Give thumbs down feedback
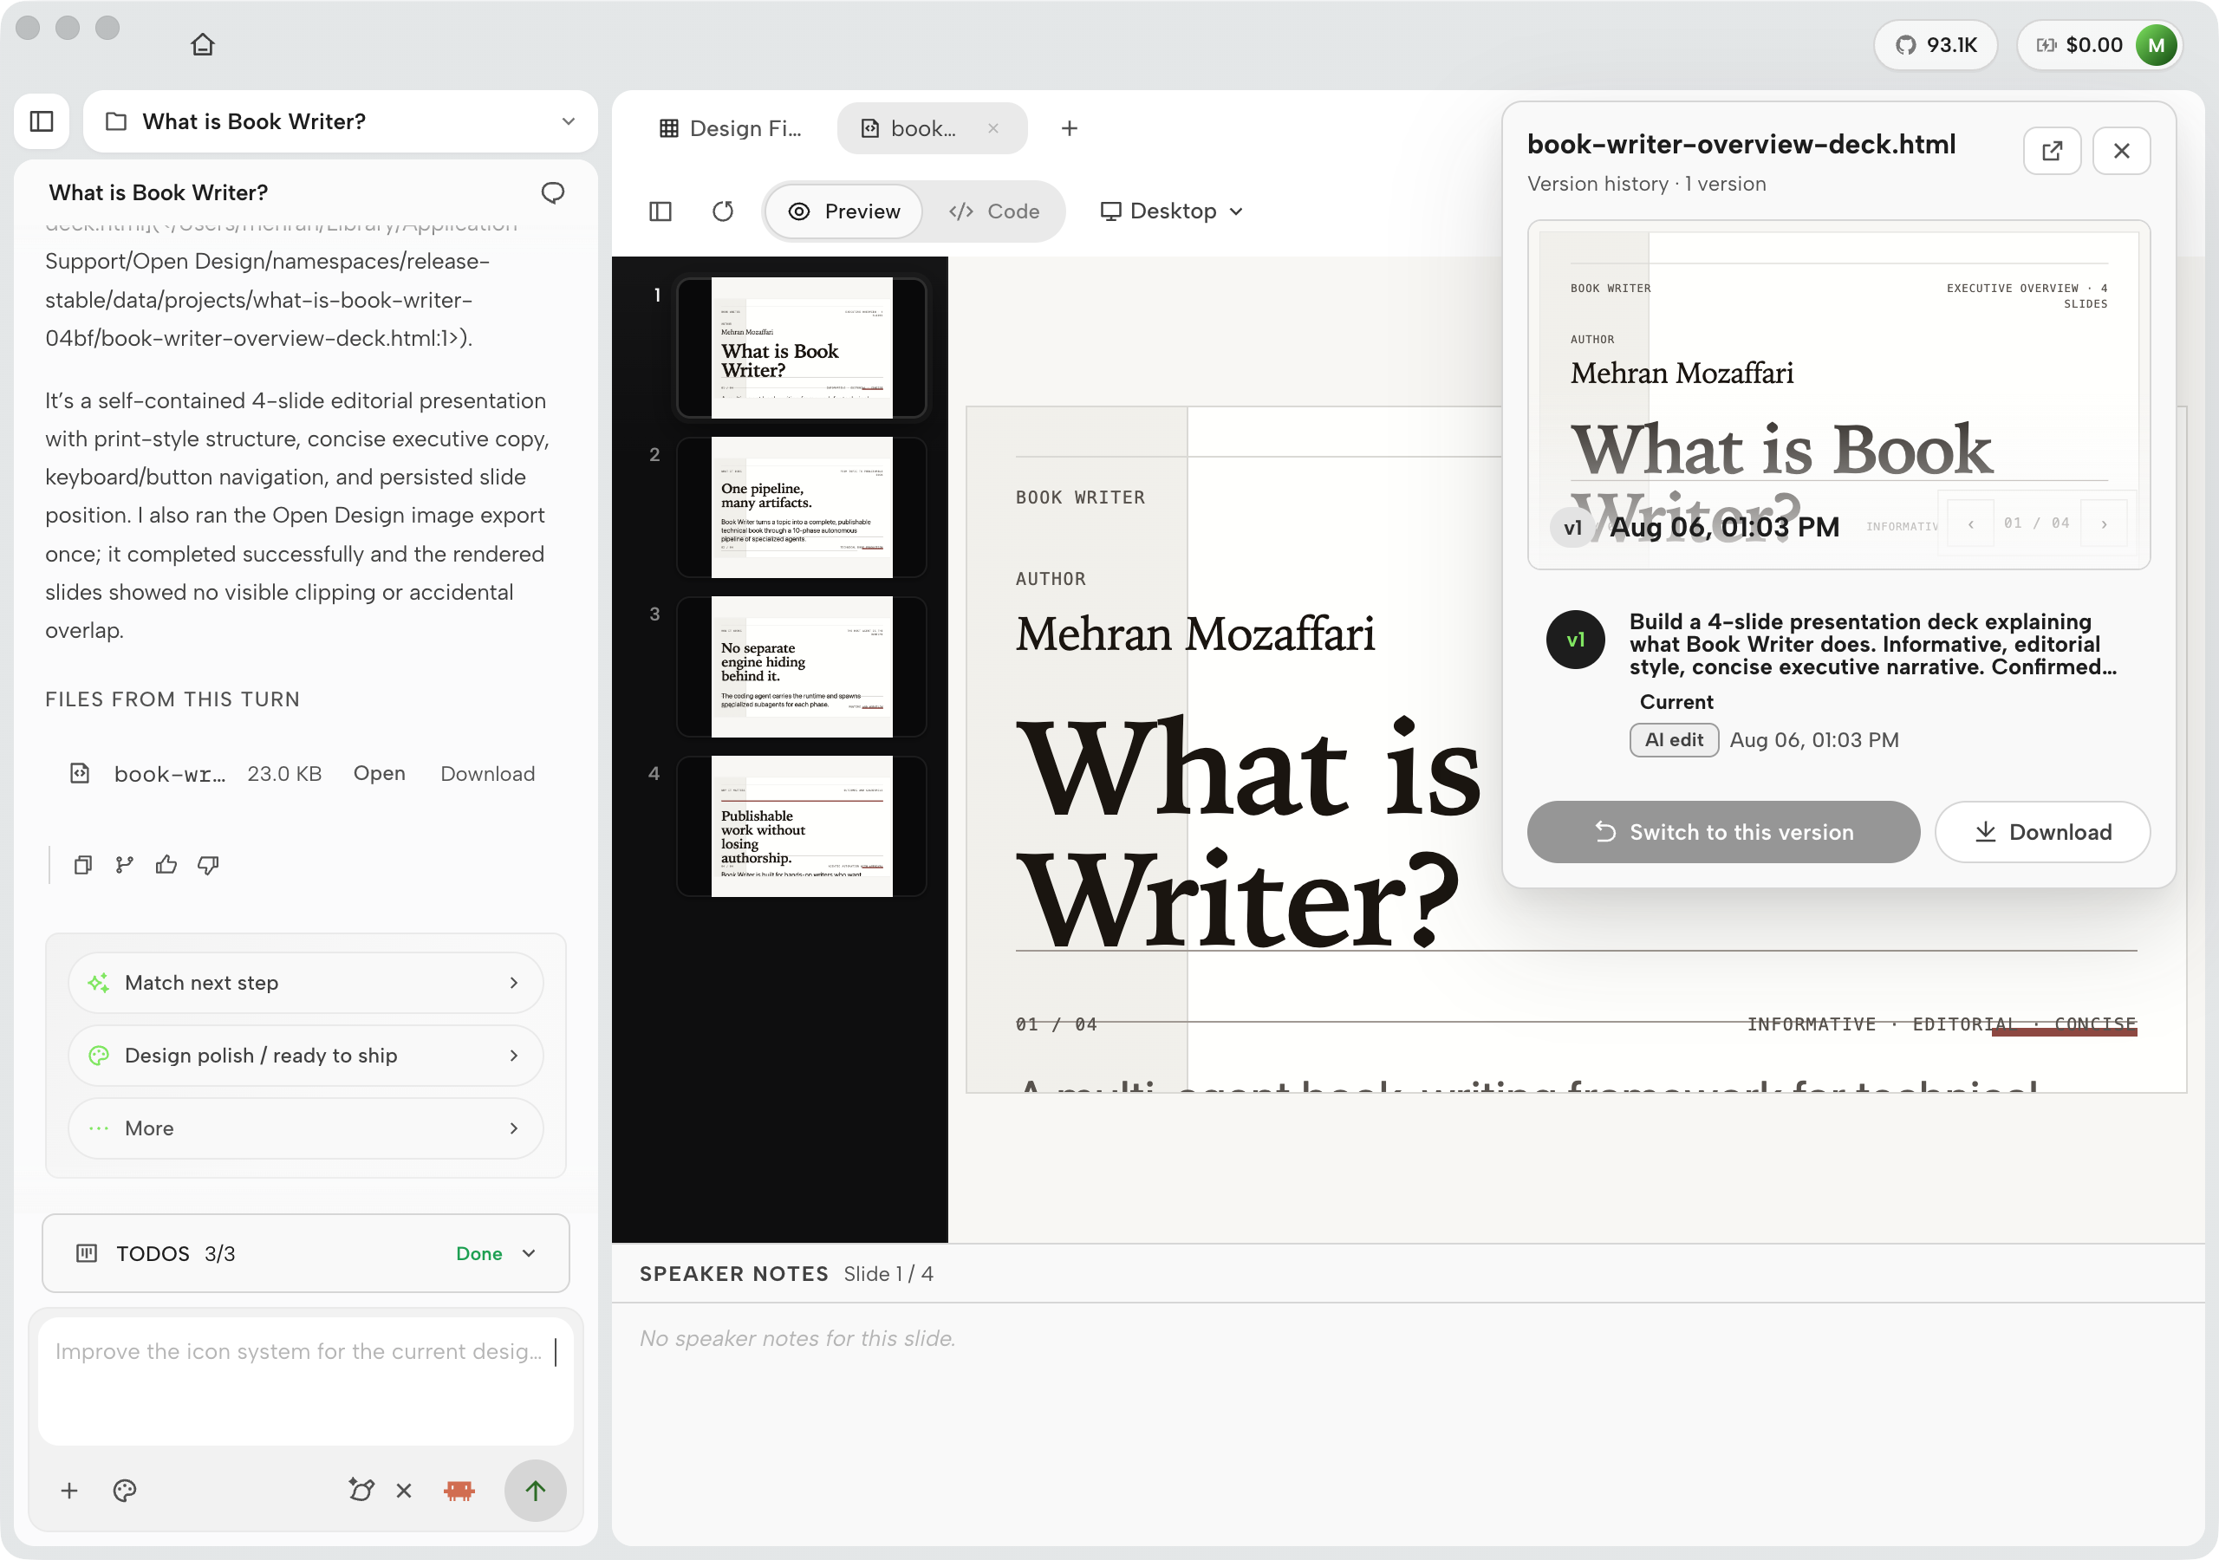The image size is (2219, 1560). click(x=208, y=864)
